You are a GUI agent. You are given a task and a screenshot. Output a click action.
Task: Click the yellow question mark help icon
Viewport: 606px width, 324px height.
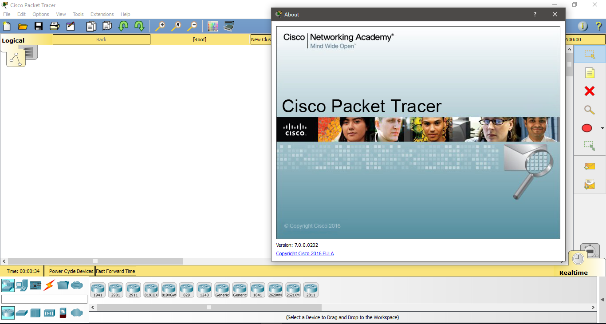[x=598, y=26]
